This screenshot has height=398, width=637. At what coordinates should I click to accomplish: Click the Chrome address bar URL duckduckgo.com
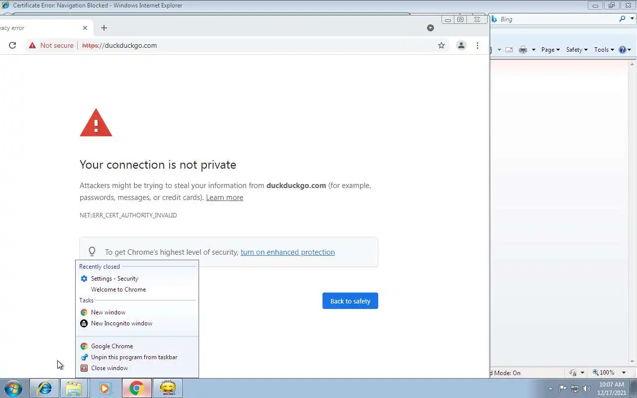[x=119, y=45]
